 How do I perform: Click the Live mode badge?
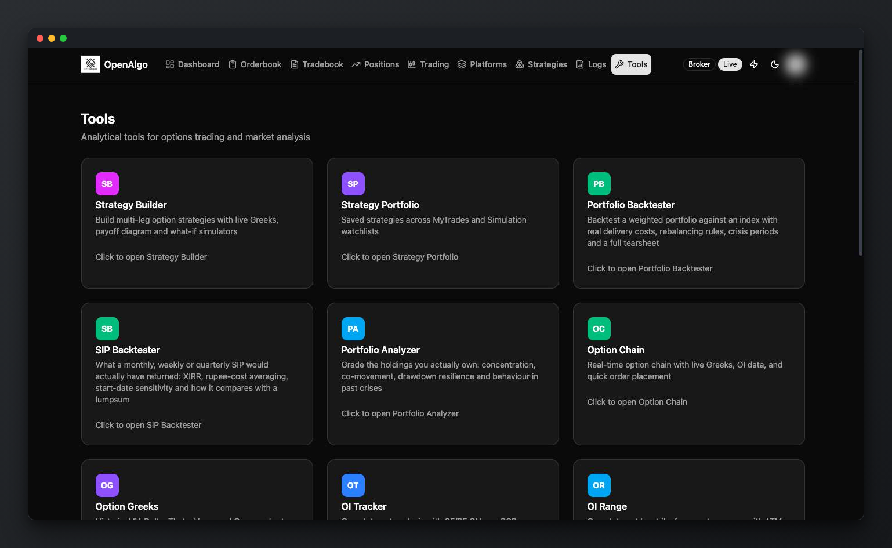(730, 64)
